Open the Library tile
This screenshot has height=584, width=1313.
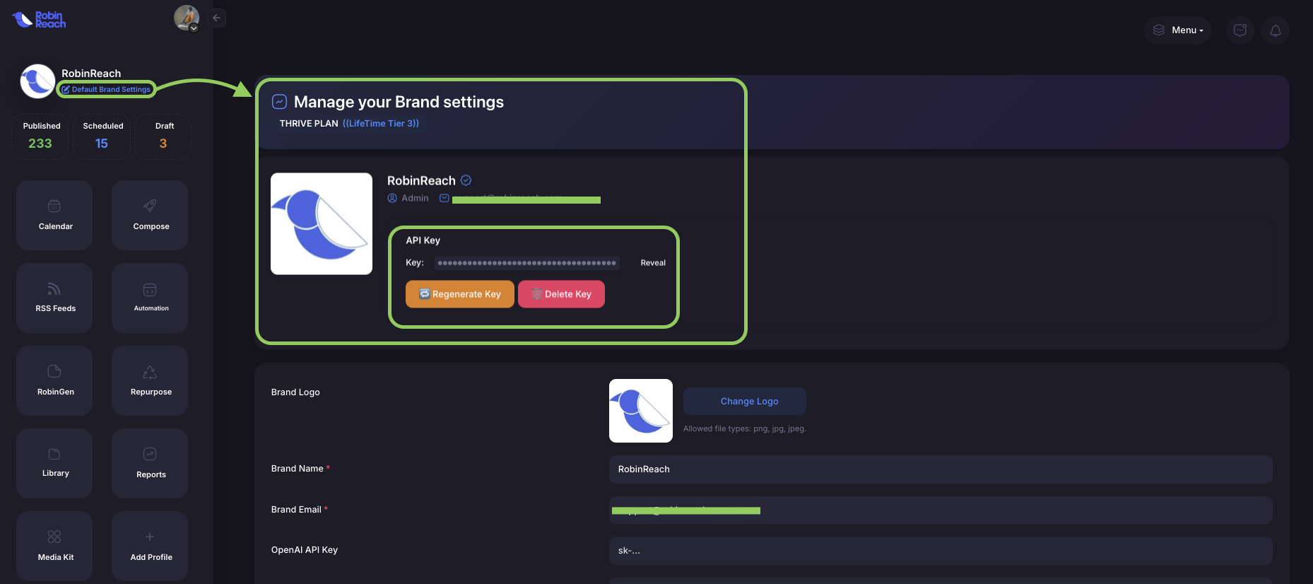(54, 463)
